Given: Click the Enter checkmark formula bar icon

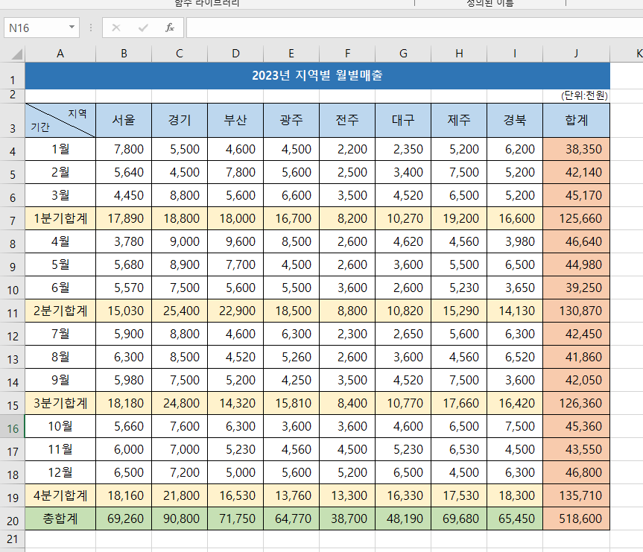Looking at the screenshot, I should tap(143, 28).
